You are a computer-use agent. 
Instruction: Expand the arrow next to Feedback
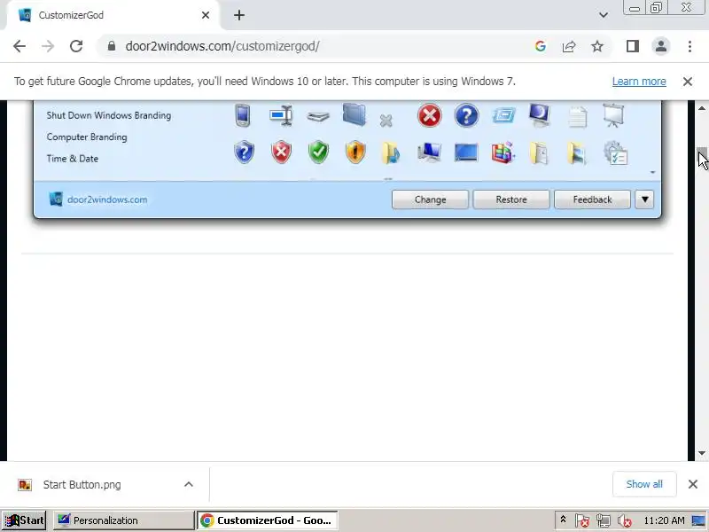pos(644,199)
